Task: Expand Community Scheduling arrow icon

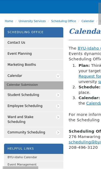Action: [x=58, y=132]
